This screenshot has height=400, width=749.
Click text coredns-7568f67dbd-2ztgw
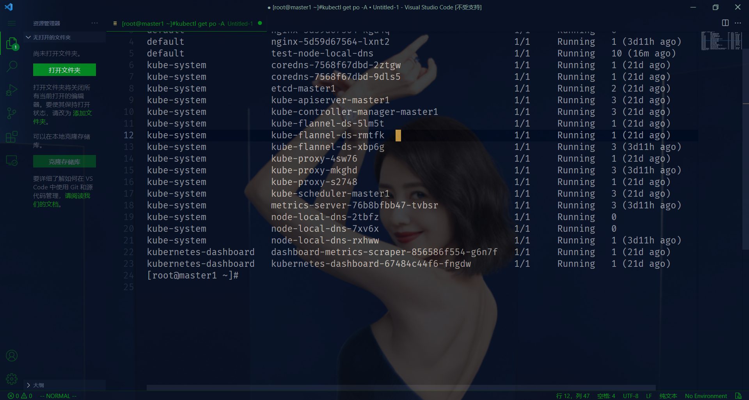click(336, 65)
